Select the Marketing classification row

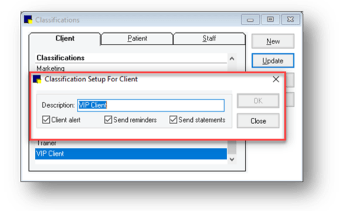(131, 68)
